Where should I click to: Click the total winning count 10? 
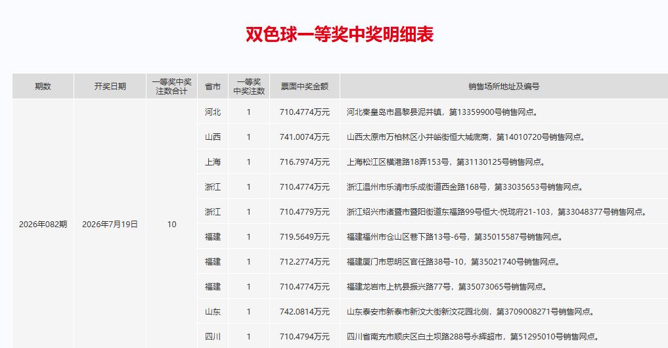point(171,225)
